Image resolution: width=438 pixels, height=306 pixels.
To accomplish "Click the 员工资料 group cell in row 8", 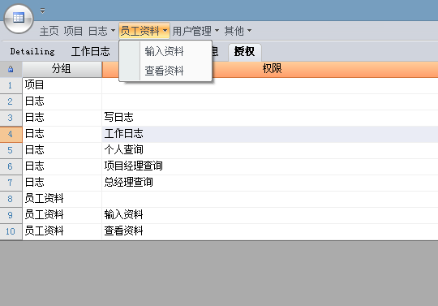I will 62,199.
